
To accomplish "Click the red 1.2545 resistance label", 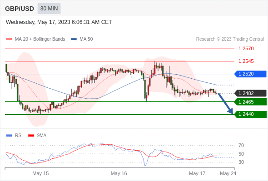I will point(246,61).
